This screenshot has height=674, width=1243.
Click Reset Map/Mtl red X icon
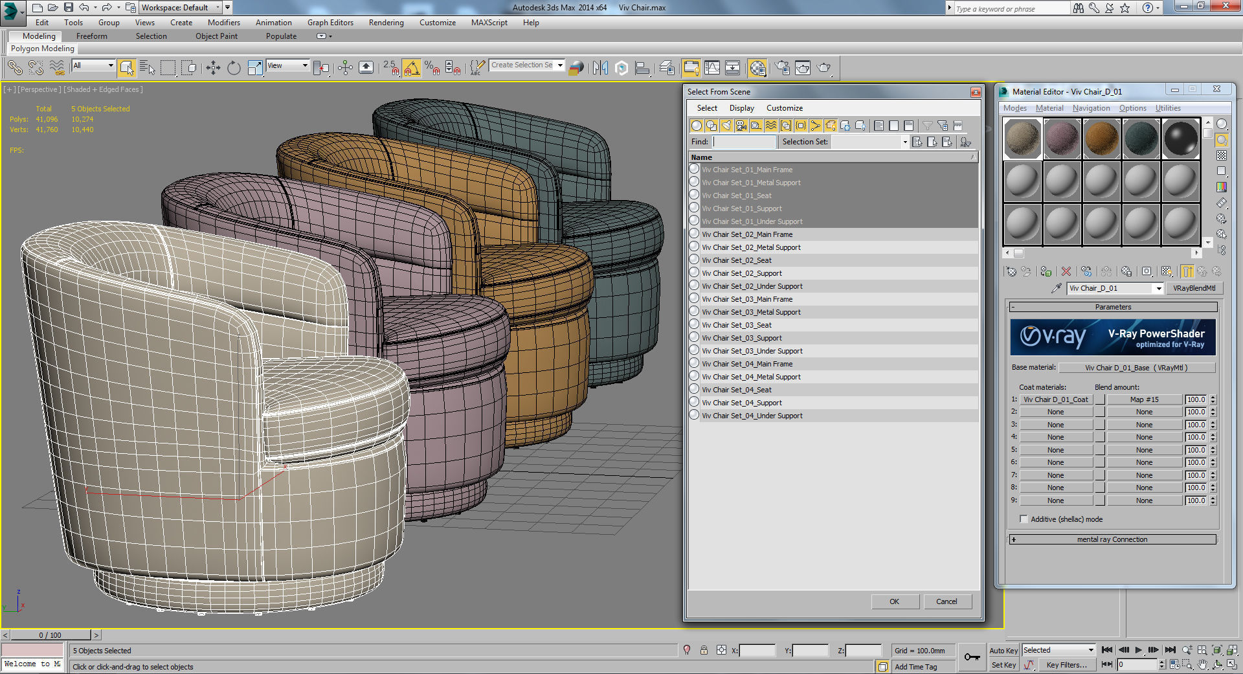pos(1066,271)
